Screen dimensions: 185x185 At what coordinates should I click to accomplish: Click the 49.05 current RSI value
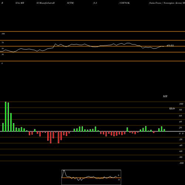(x=170, y=46)
